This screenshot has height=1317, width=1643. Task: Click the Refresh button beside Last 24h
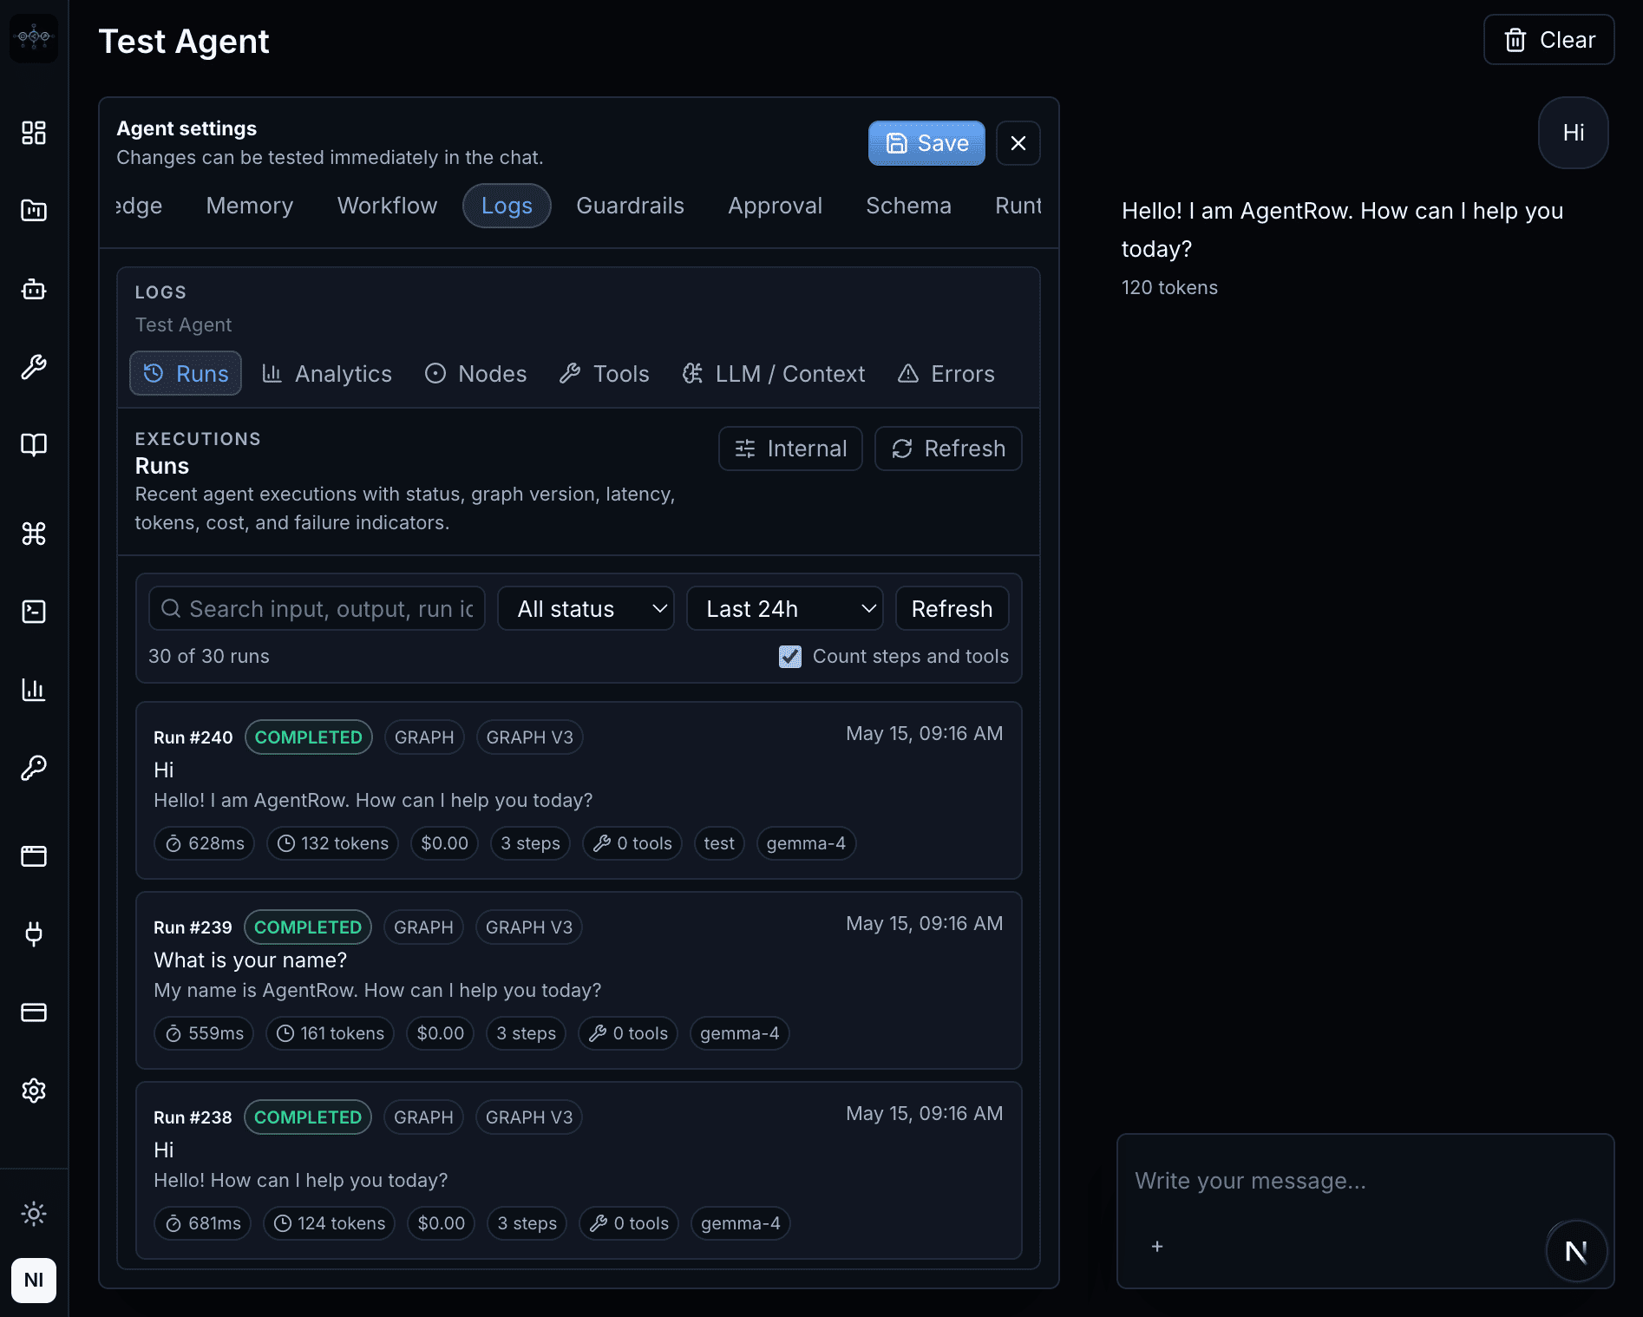tap(952, 609)
